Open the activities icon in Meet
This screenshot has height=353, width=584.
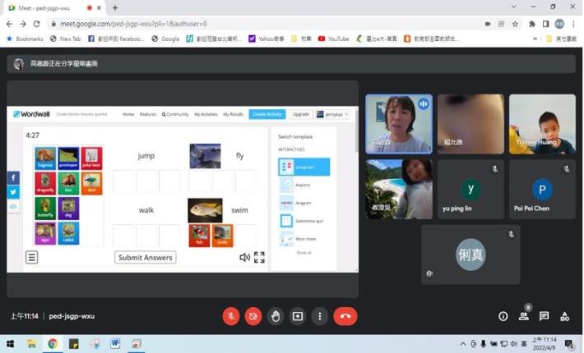tap(564, 316)
